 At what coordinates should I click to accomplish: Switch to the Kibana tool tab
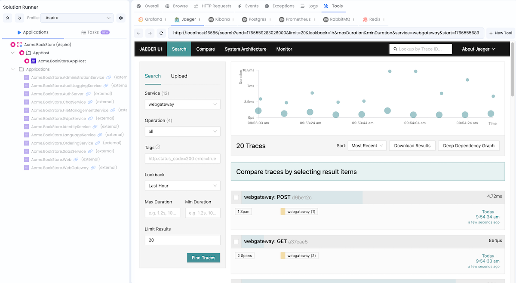click(219, 19)
